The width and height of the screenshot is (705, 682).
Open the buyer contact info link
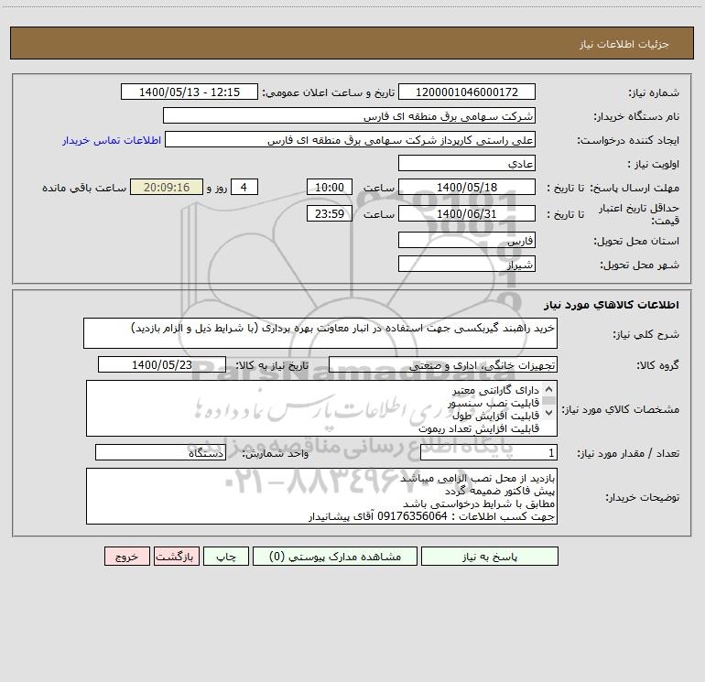112,140
